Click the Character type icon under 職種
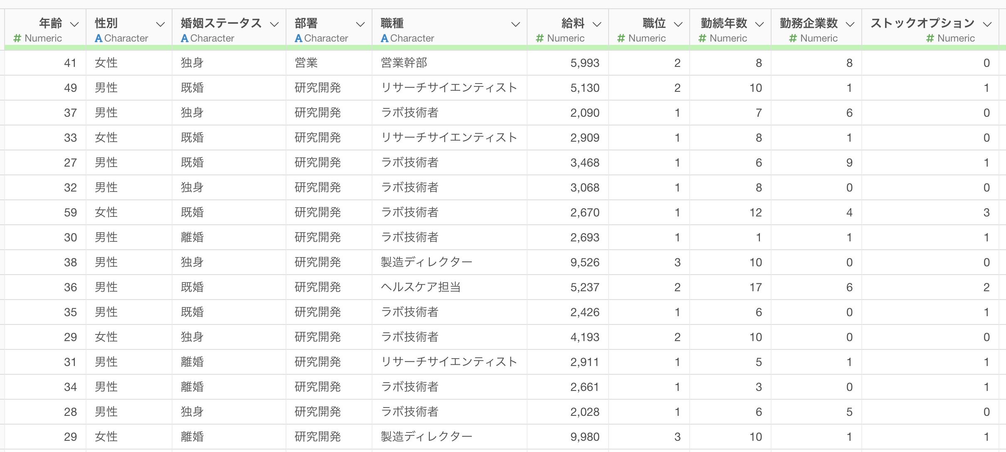 point(385,38)
